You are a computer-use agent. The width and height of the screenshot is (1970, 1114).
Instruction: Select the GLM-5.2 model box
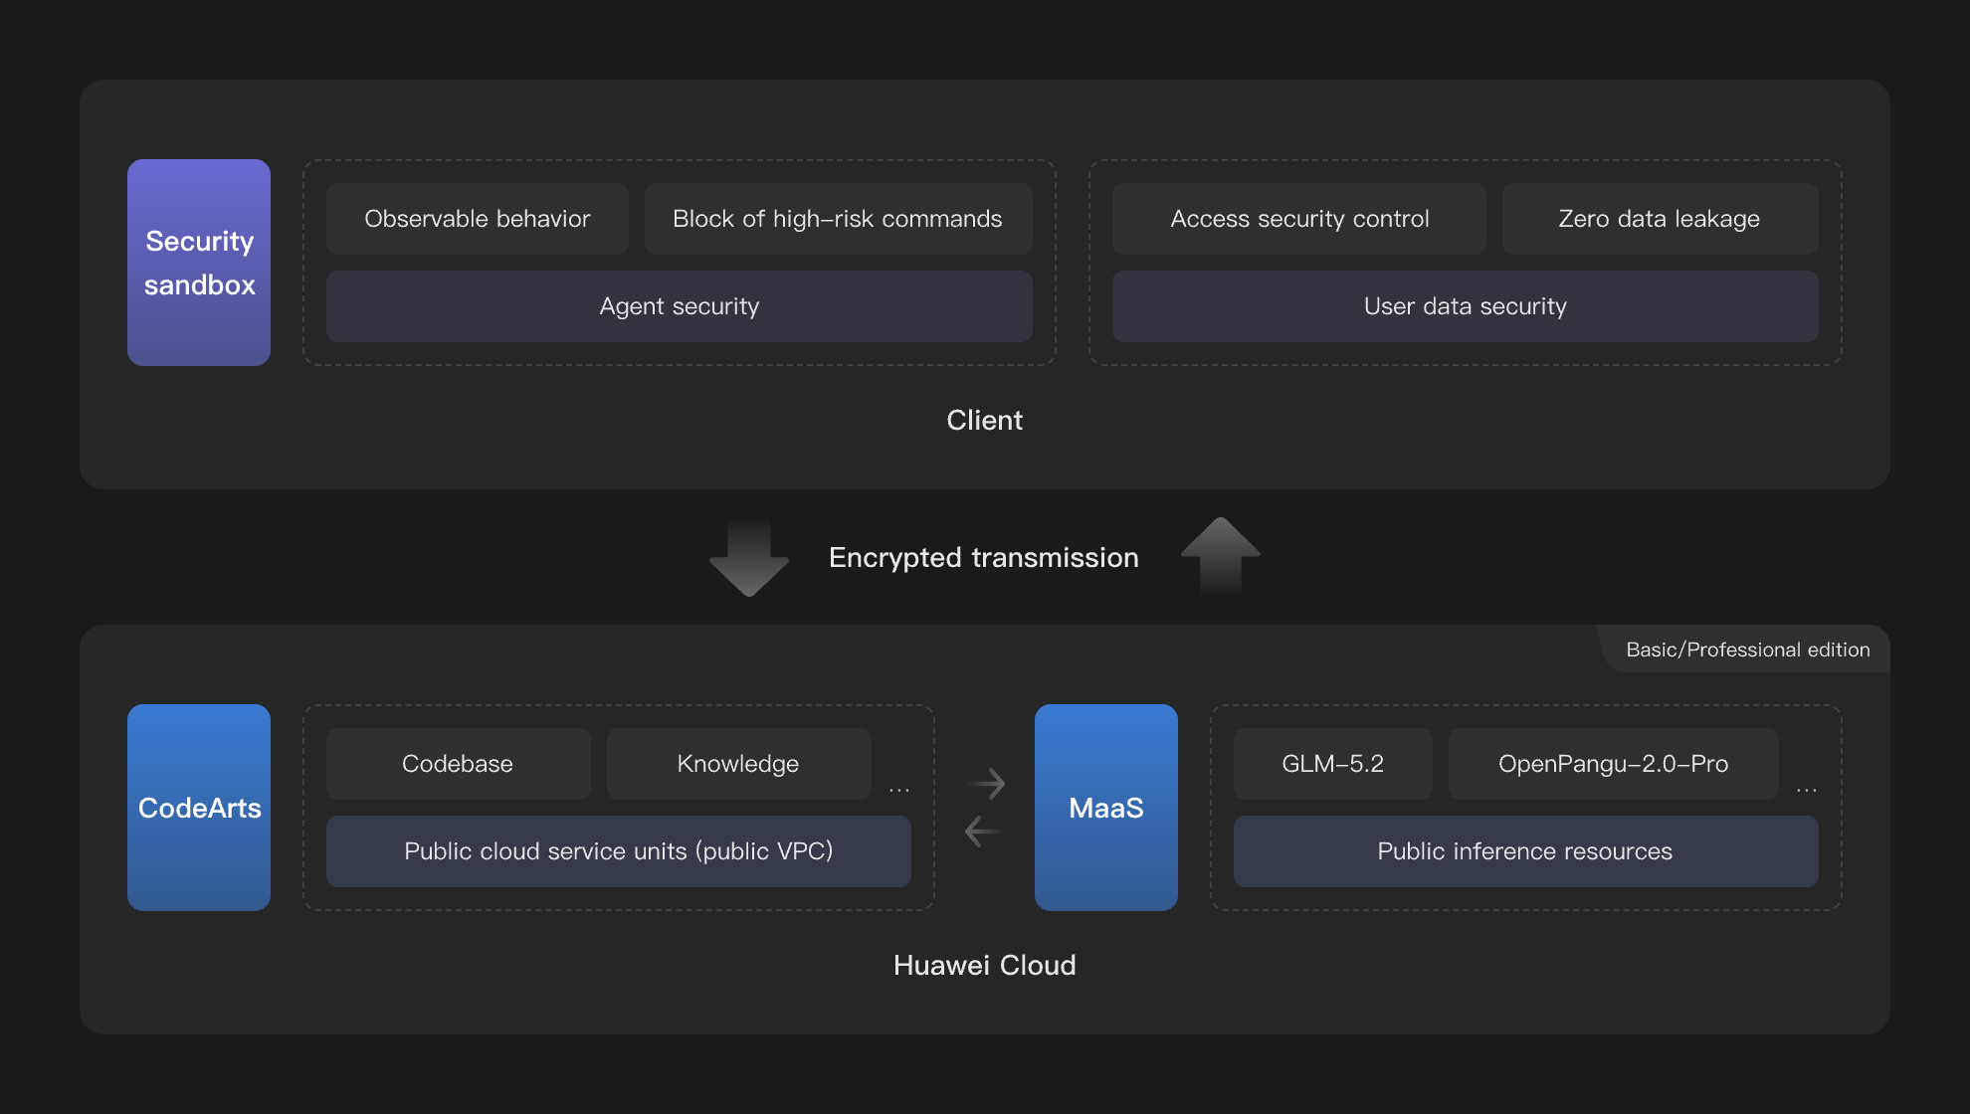[x=1333, y=764]
